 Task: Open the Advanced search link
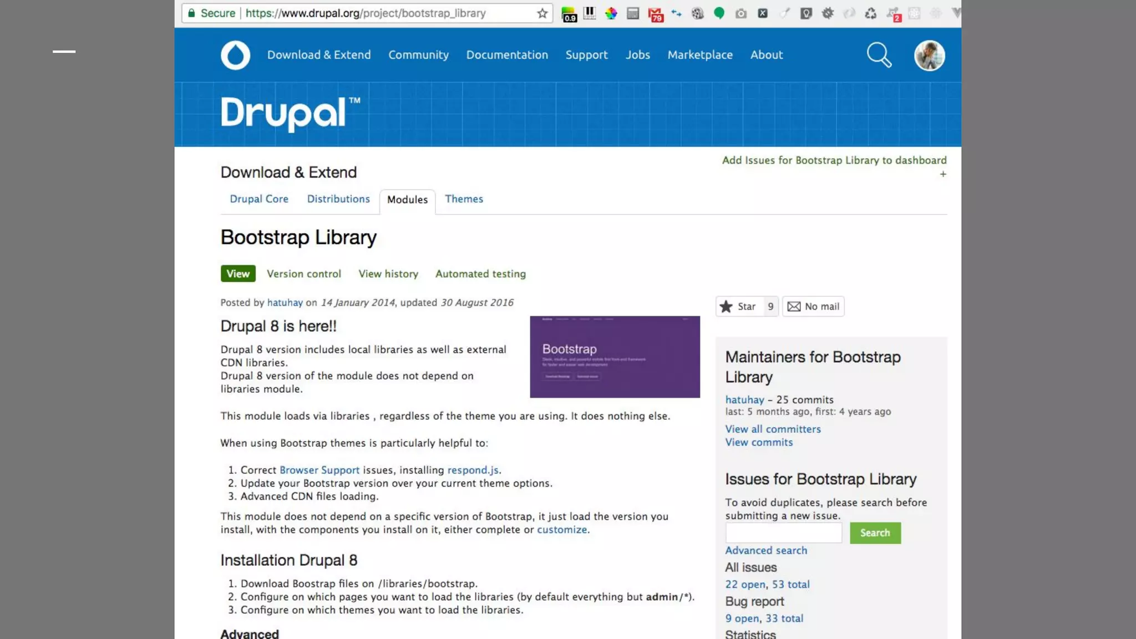(766, 550)
